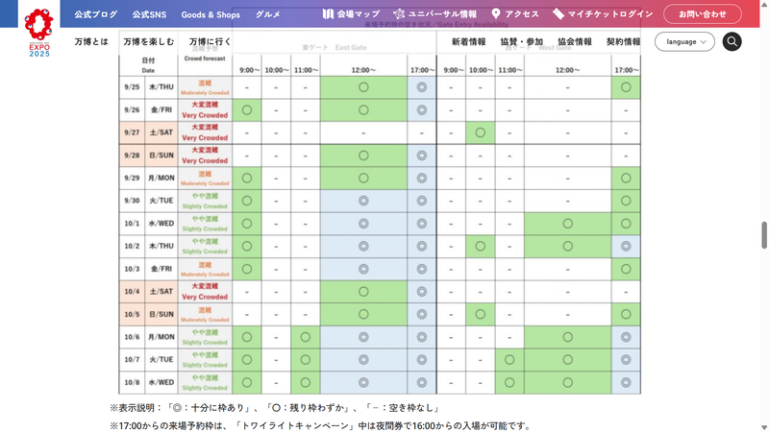Click the universal info icon

(399, 13)
